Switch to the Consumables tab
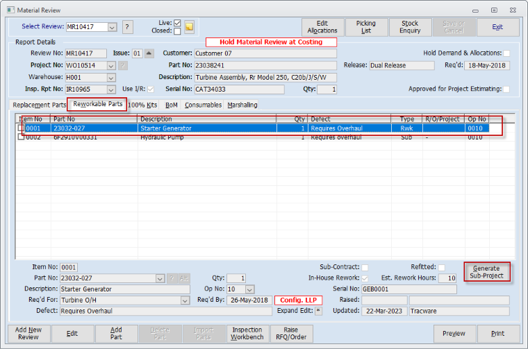The height and width of the screenshot is (349, 528). pos(203,105)
